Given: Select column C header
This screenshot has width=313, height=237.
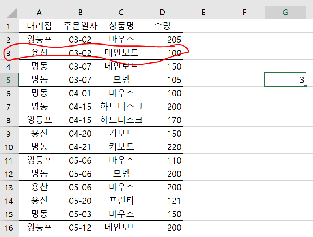Looking at the screenshot, I should coord(121,12).
